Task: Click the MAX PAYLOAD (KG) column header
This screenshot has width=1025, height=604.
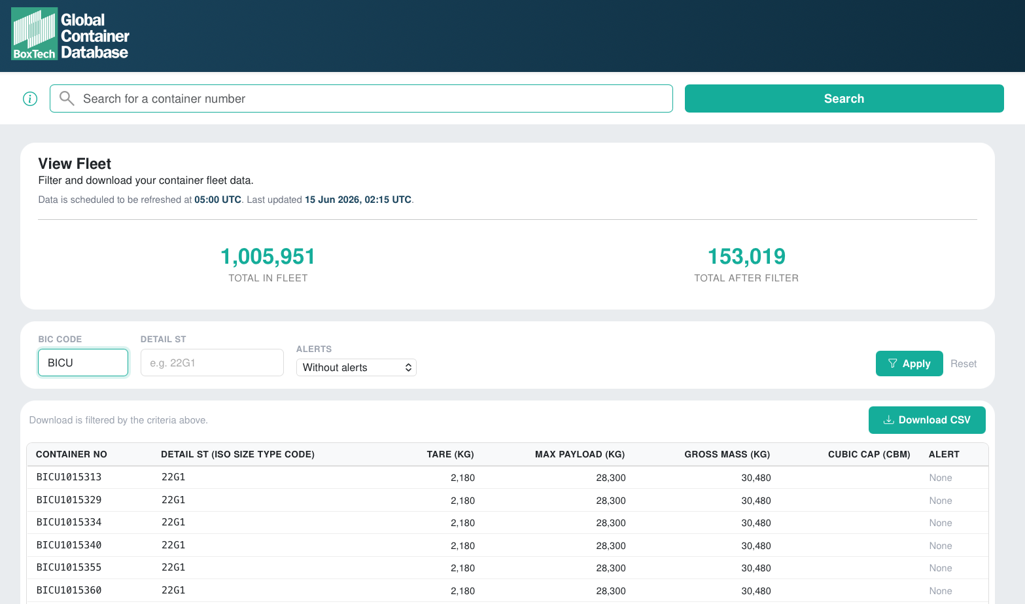Action: pos(580,454)
